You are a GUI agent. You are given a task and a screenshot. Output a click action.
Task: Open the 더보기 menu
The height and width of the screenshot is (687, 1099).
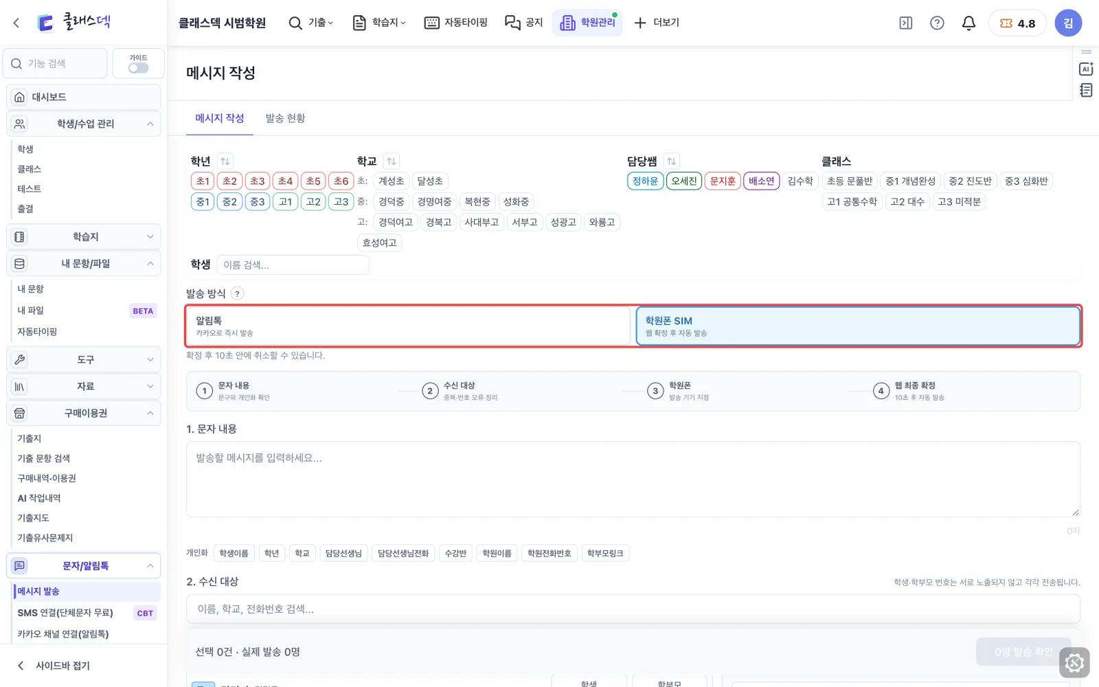point(657,23)
